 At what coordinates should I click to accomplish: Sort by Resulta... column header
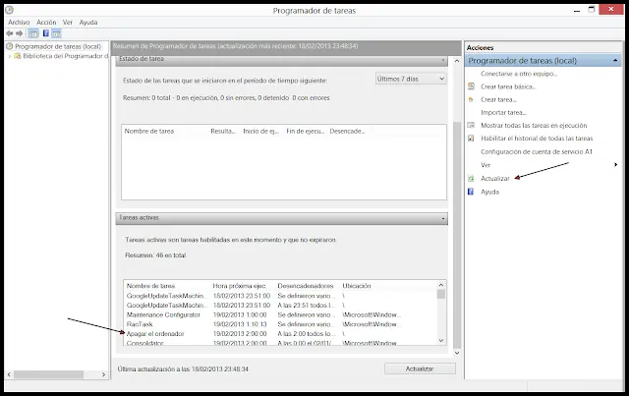(223, 132)
